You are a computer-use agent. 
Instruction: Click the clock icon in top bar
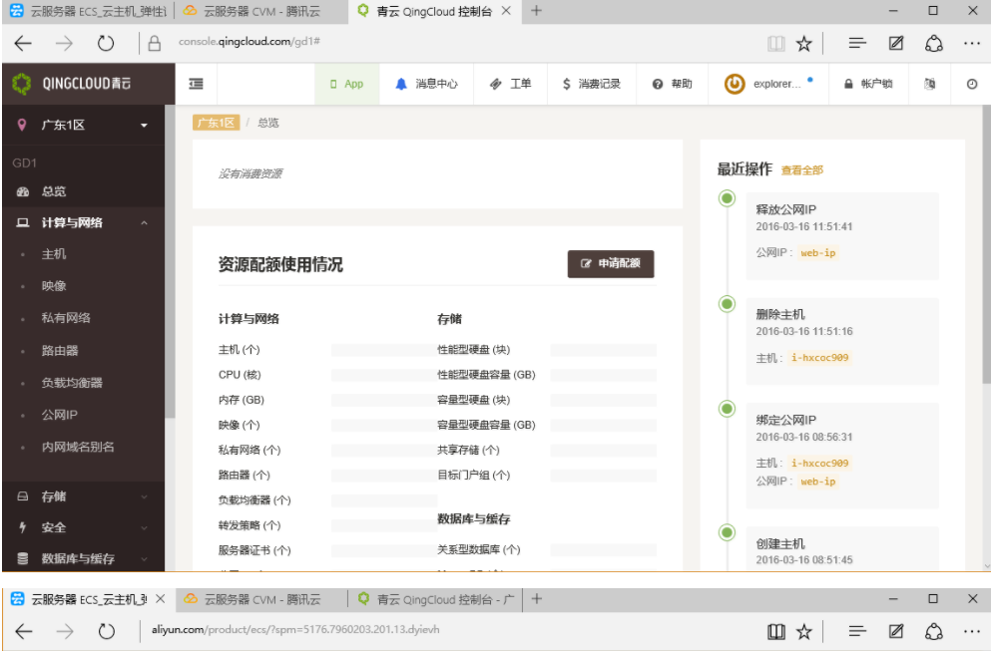tap(971, 84)
